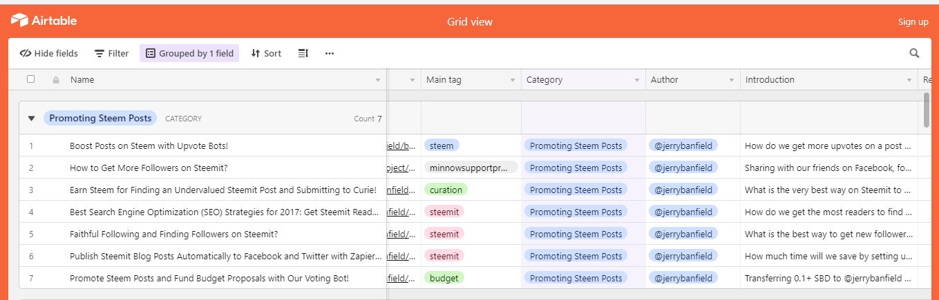Open the Category column dropdown arrow
The height and width of the screenshot is (300, 939).
click(637, 80)
